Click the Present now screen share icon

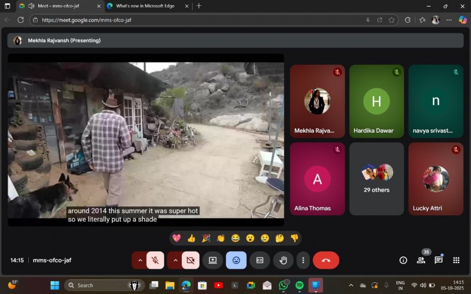pyautogui.click(x=213, y=260)
